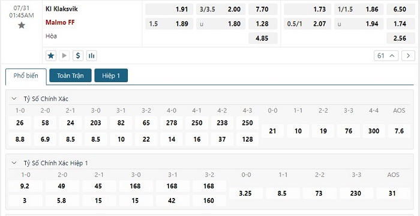Open the bar chart statistics icon

92,56
